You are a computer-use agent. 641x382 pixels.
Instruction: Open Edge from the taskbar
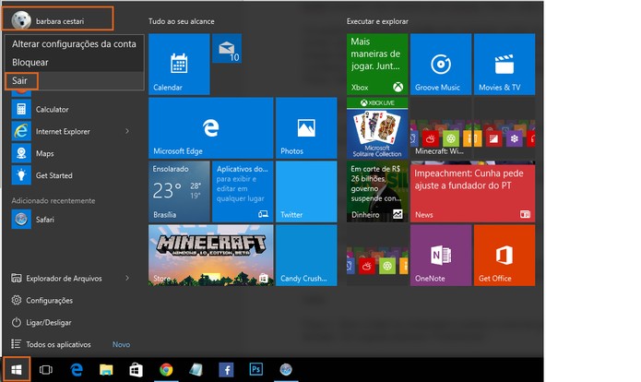coord(77,370)
